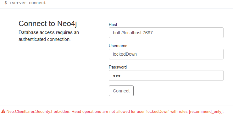Click the masked password dots

point(117,76)
